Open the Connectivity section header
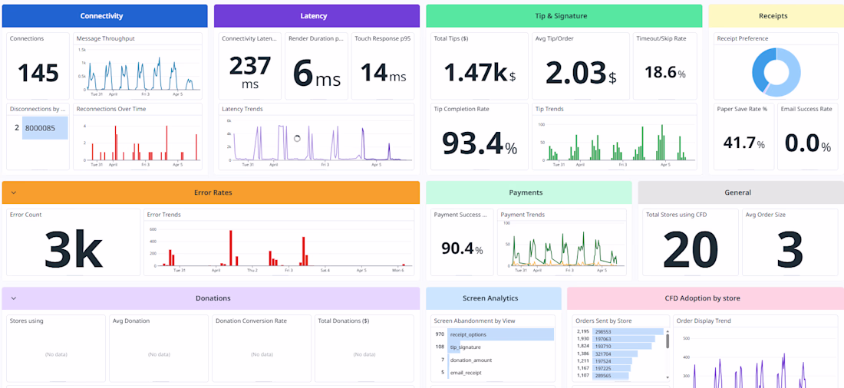 point(104,16)
